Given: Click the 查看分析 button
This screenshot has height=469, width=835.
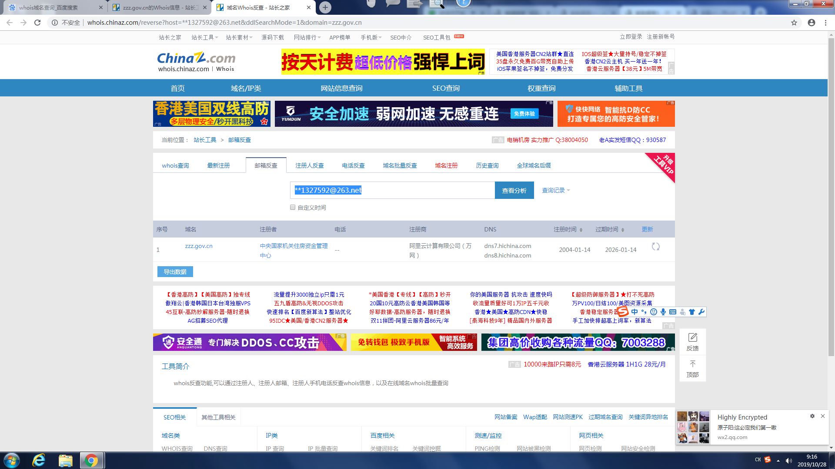Looking at the screenshot, I should [x=514, y=190].
